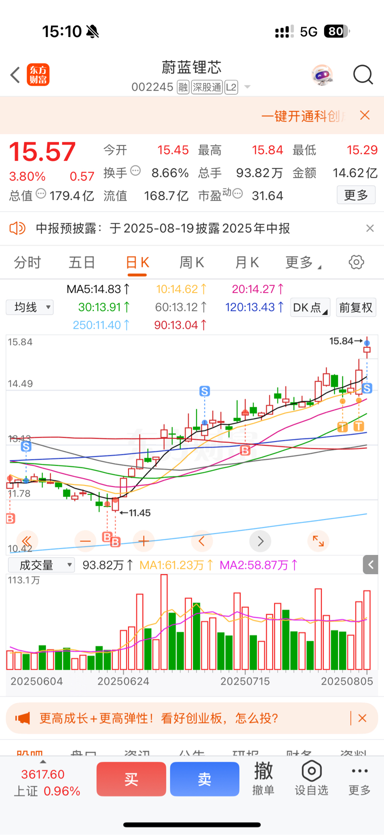The height and width of the screenshot is (835, 384).
Task: Zoom in the chart with plus icon
Action: (143, 540)
